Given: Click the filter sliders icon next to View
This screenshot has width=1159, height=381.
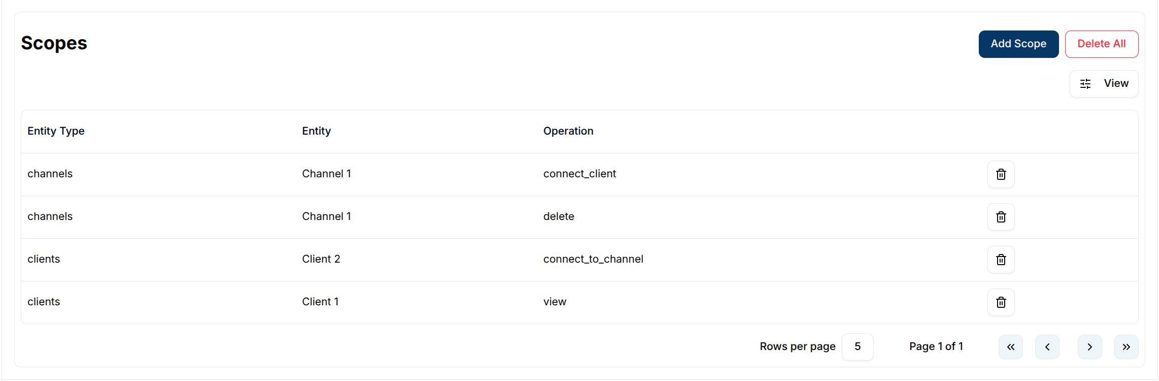Looking at the screenshot, I should click(x=1085, y=83).
